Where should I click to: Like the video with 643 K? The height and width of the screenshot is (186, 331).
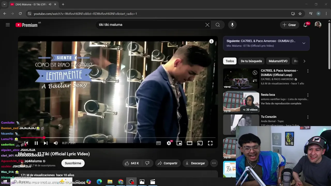(132, 163)
